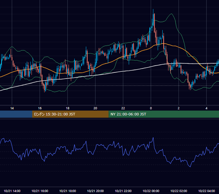Click the oscillator's lowest trough before 03:00

pos(190,167)
